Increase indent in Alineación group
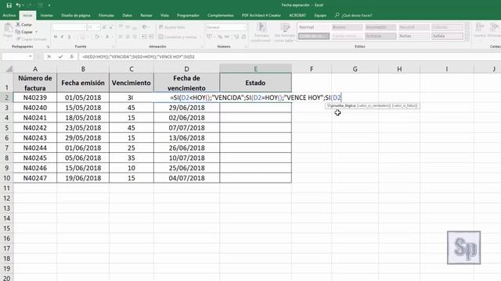This screenshot has height=281, width=501. pos(151,37)
